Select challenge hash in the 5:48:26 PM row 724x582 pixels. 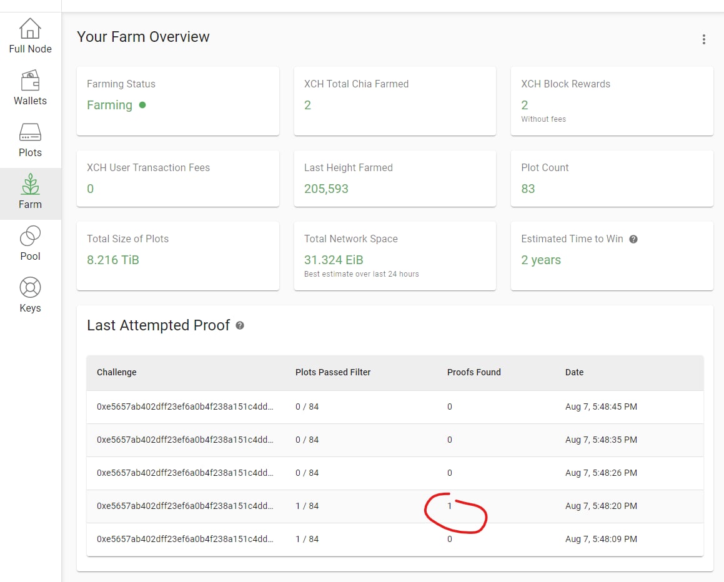[x=185, y=473]
